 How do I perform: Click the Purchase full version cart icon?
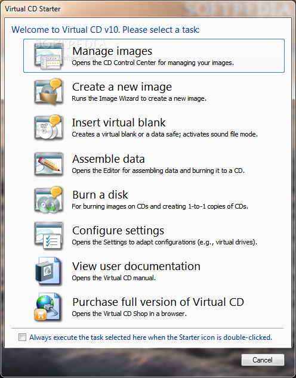tap(48, 307)
